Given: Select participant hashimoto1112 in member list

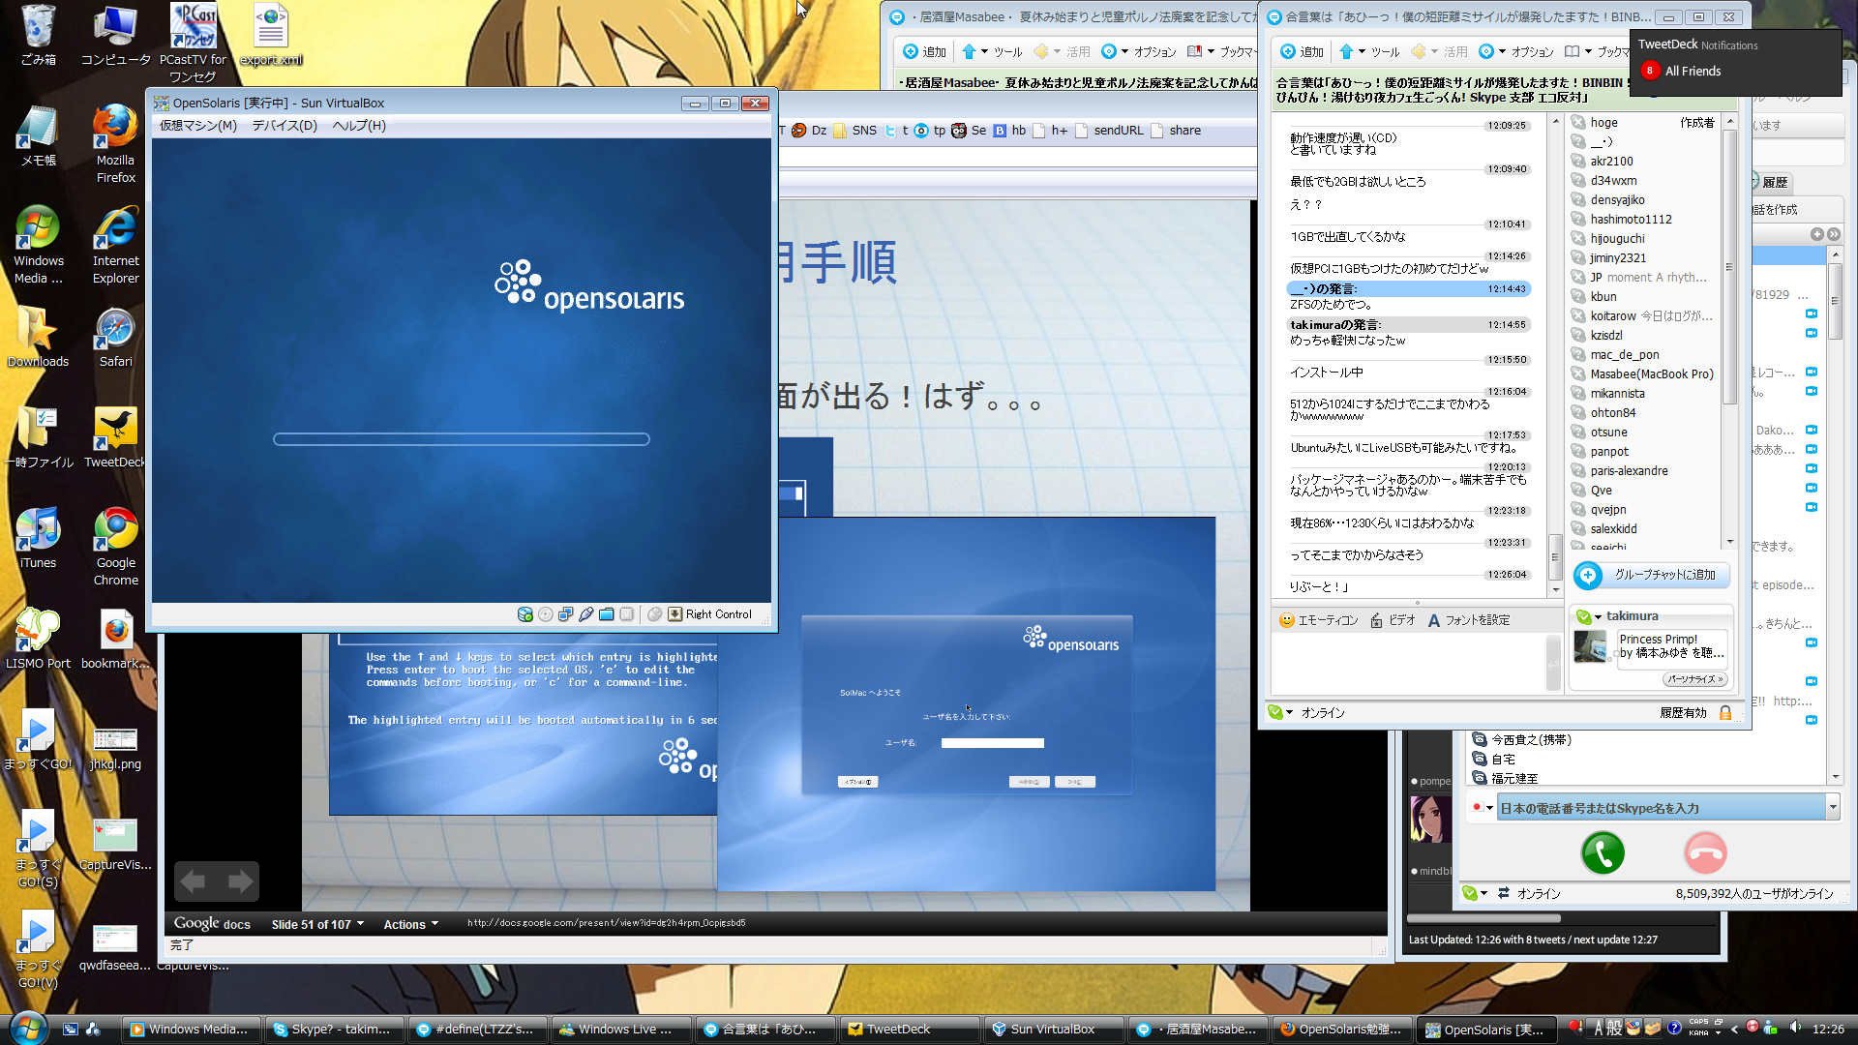Looking at the screenshot, I should (x=1631, y=220).
